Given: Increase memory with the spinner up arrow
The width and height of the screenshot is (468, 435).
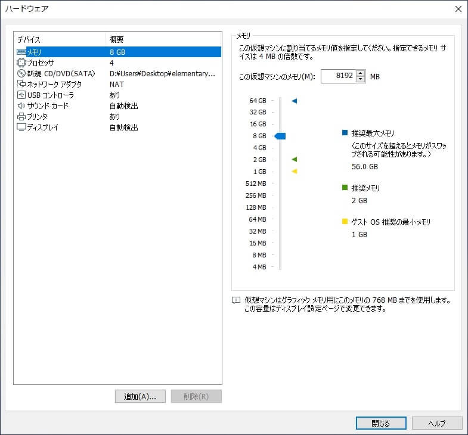Looking at the screenshot, I should coord(360,73).
